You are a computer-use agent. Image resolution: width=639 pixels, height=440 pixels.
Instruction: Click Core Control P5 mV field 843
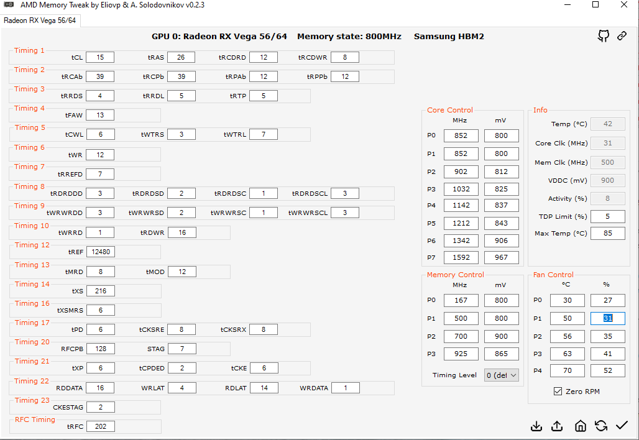pos(501,223)
